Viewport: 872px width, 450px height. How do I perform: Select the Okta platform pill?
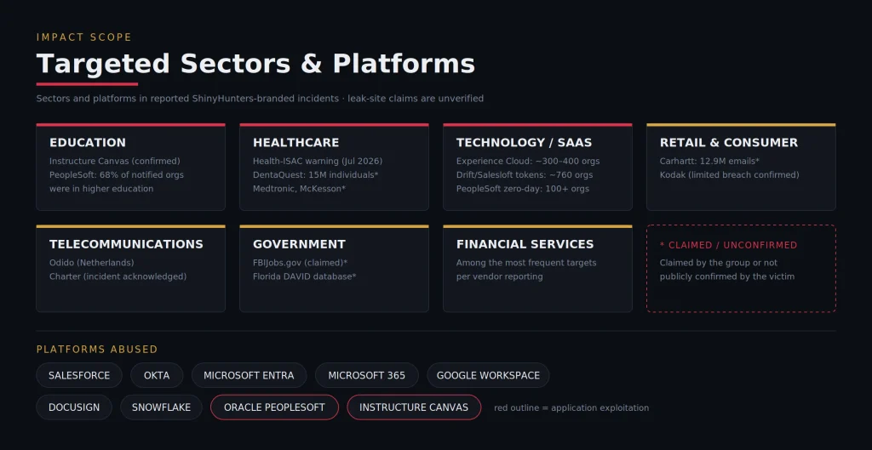tap(157, 375)
